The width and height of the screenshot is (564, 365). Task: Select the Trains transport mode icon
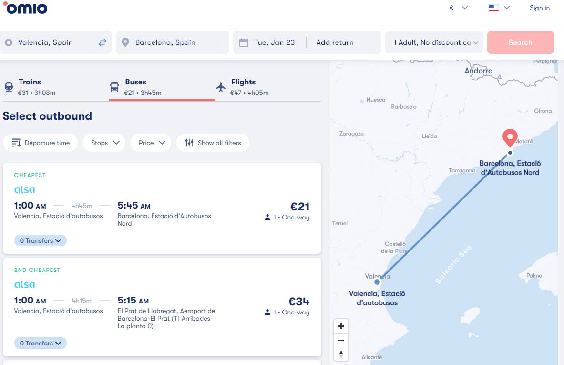[x=8, y=86]
